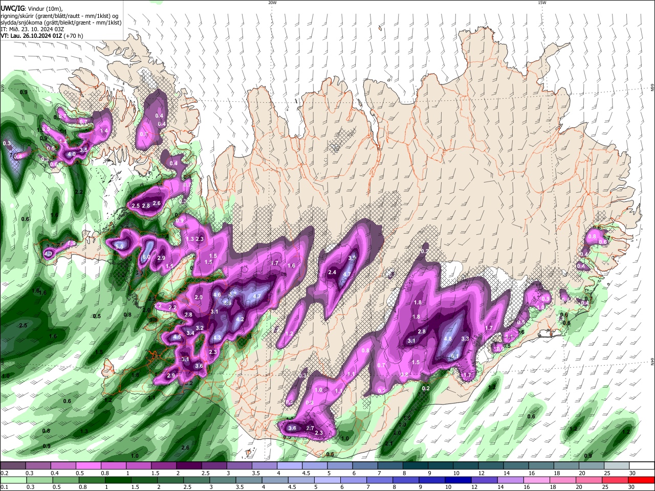Select the 5.5 precipitation value on the map
Image resolution: width=655 pixels, height=491 pixels.
pyautogui.click(x=120, y=246)
